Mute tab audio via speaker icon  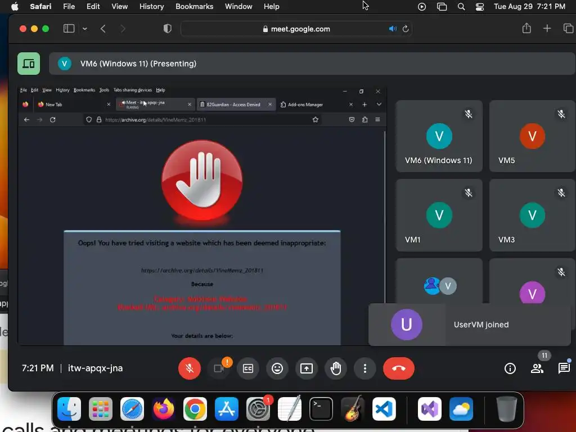click(x=393, y=29)
